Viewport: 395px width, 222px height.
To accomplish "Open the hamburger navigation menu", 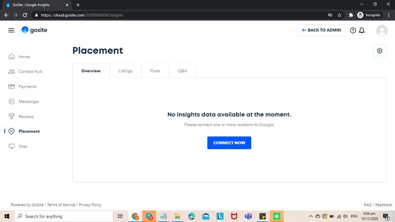I will pos(11,30).
